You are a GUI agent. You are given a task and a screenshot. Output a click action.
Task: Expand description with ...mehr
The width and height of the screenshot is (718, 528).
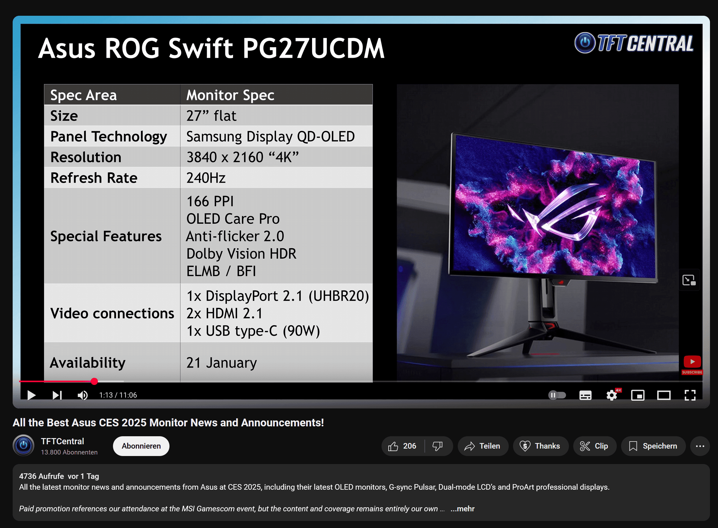point(462,509)
